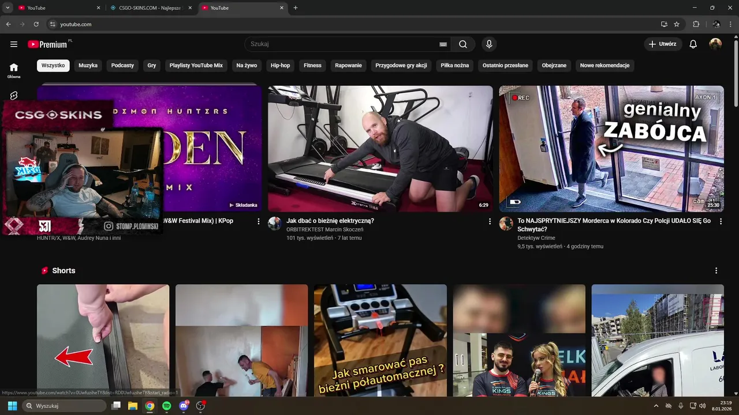This screenshot has width=739, height=415.
Task: Start voice search with microphone icon
Action: point(489,44)
